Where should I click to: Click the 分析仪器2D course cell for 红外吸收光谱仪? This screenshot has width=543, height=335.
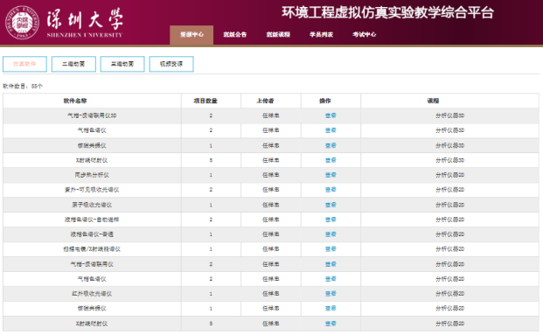[x=449, y=294]
